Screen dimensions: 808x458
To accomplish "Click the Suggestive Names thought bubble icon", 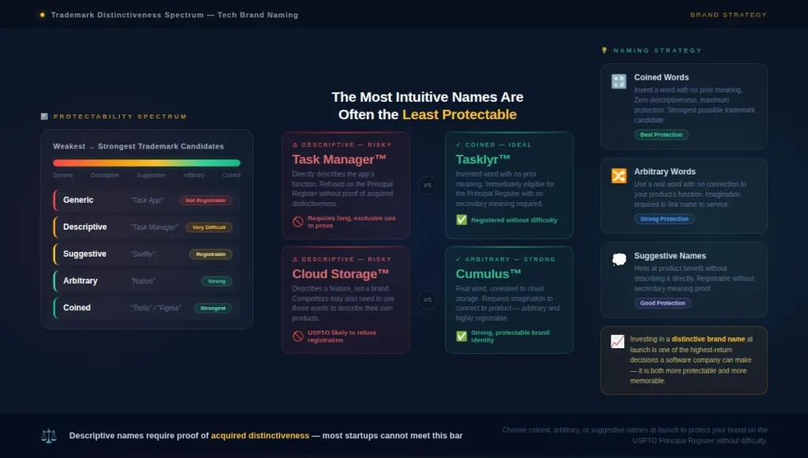I will click(619, 260).
